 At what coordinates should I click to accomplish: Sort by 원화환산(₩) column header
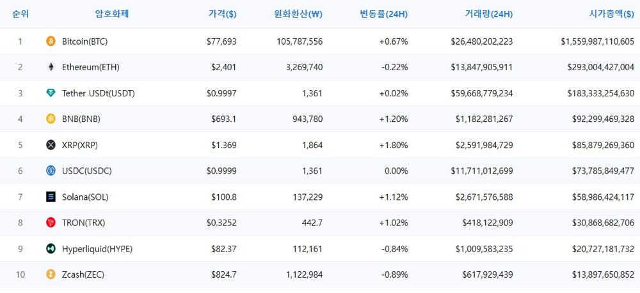298,14
